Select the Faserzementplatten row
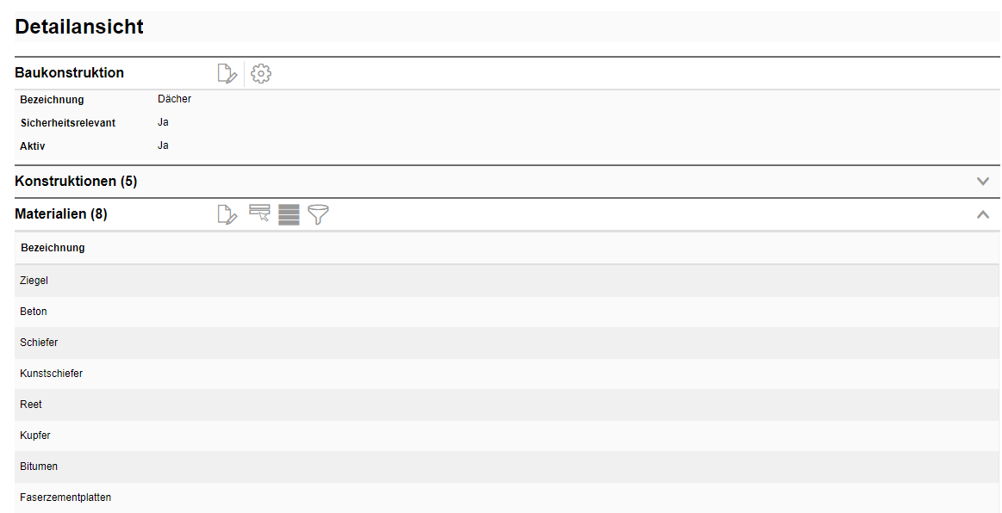This screenshot has height=513, width=1002. [65, 498]
